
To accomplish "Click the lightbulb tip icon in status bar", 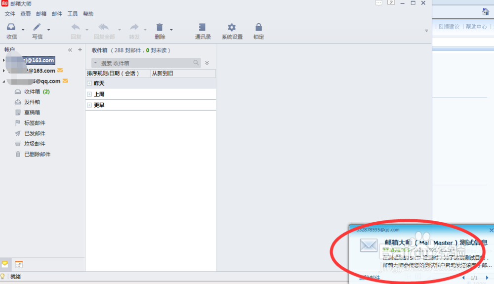I will pyautogui.click(x=2, y=277).
